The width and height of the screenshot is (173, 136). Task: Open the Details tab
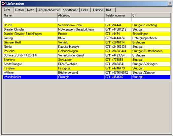click(x=19, y=10)
